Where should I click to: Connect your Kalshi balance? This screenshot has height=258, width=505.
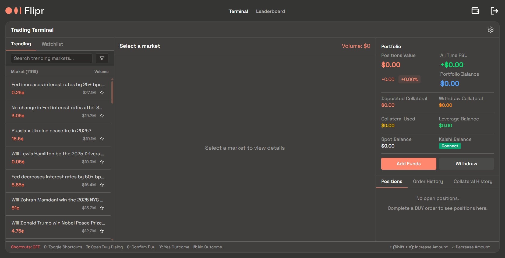450,146
